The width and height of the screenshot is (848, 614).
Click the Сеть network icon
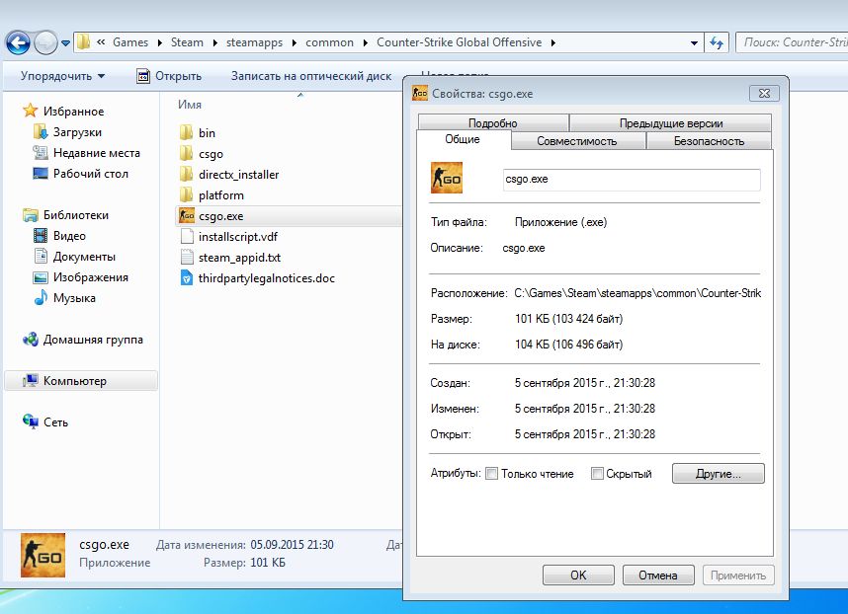click(31, 422)
